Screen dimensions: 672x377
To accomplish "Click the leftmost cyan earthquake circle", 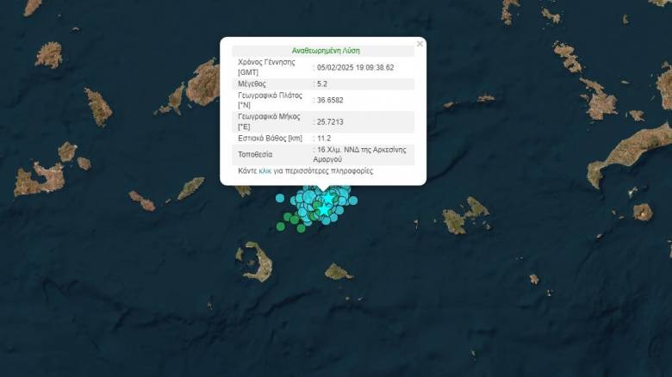I will point(280,198).
